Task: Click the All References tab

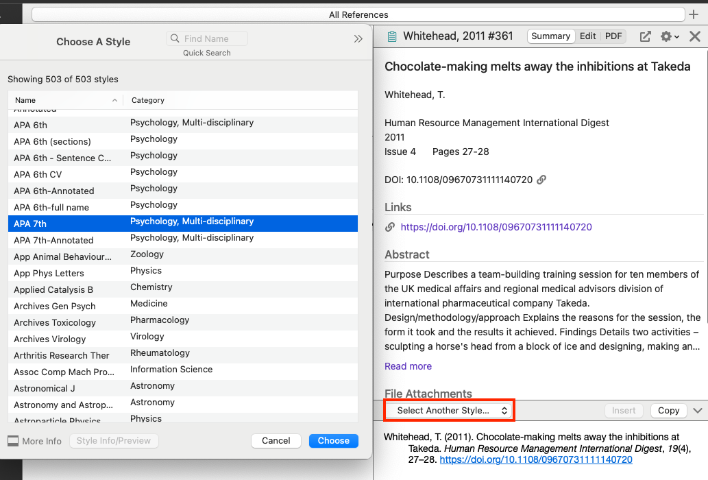Action: point(358,14)
